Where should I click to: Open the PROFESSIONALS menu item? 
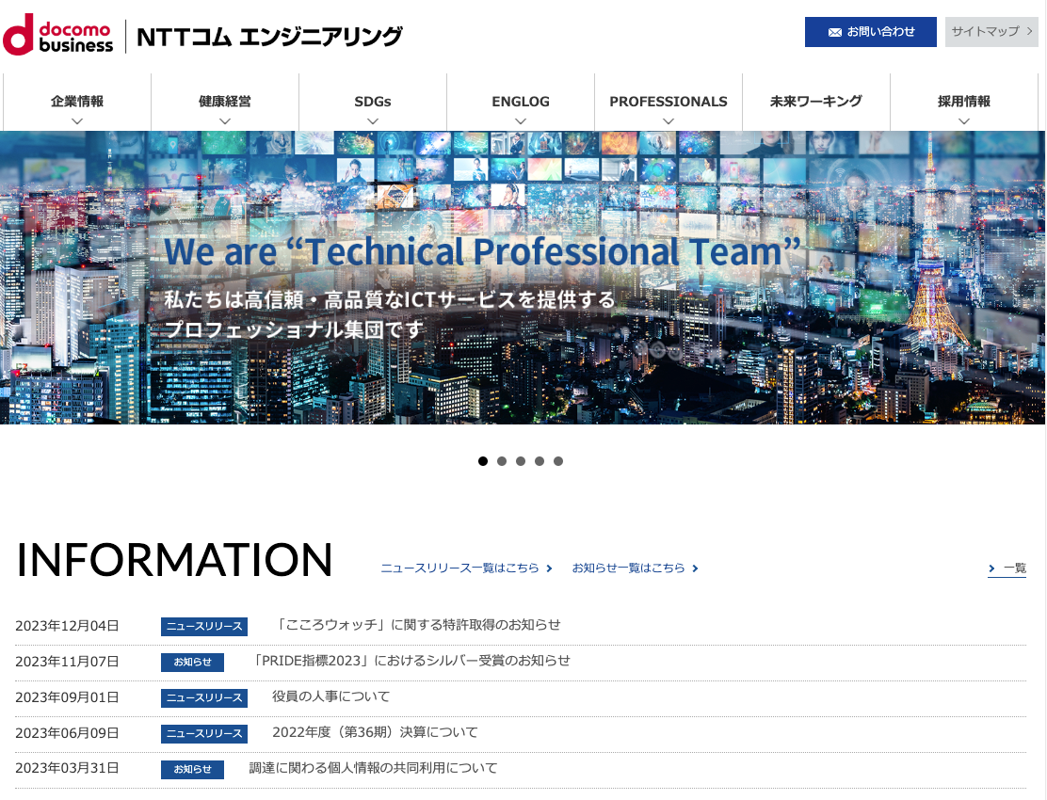tap(668, 102)
